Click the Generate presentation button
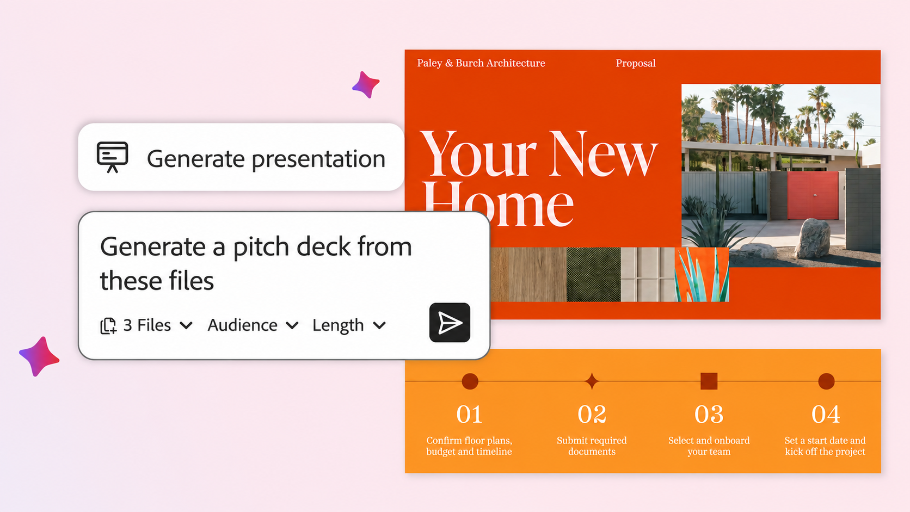Screen dimensions: 910x512 click(x=241, y=157)
